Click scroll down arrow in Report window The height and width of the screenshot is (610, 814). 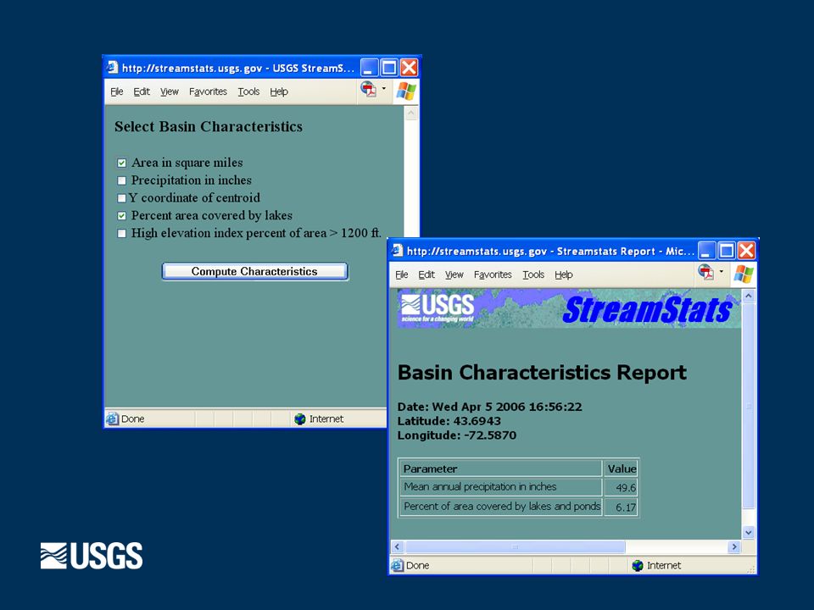point(749,532)
